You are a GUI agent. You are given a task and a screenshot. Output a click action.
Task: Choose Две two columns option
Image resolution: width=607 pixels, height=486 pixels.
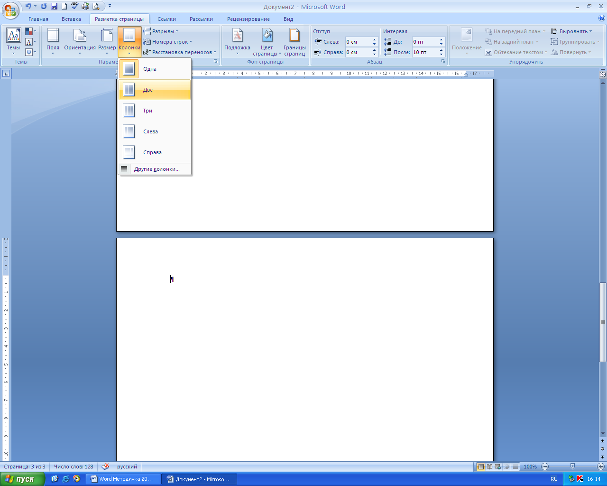155,90
